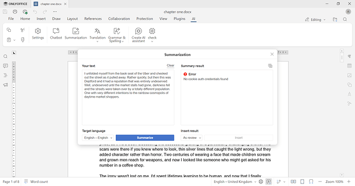The height and width of the screenshot is (186, 355).
Task: Click the Save icon in the title toolbar
Action: pyautogui.click(x=5, y=12)
